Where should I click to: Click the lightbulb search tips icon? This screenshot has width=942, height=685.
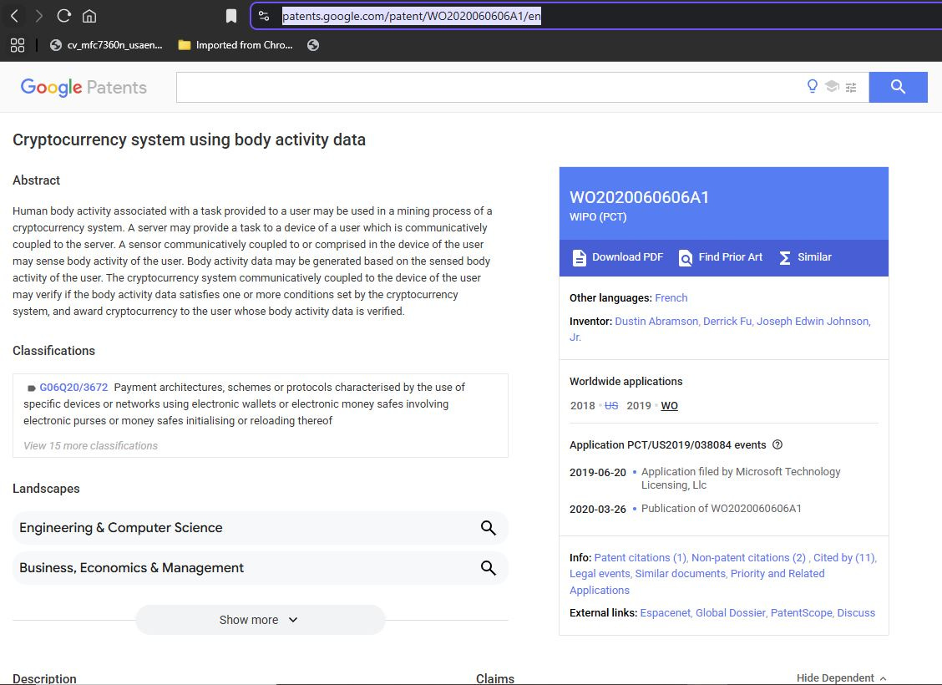point(813,87)
